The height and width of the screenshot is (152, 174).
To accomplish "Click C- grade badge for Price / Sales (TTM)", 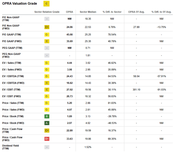I will 47,103.
